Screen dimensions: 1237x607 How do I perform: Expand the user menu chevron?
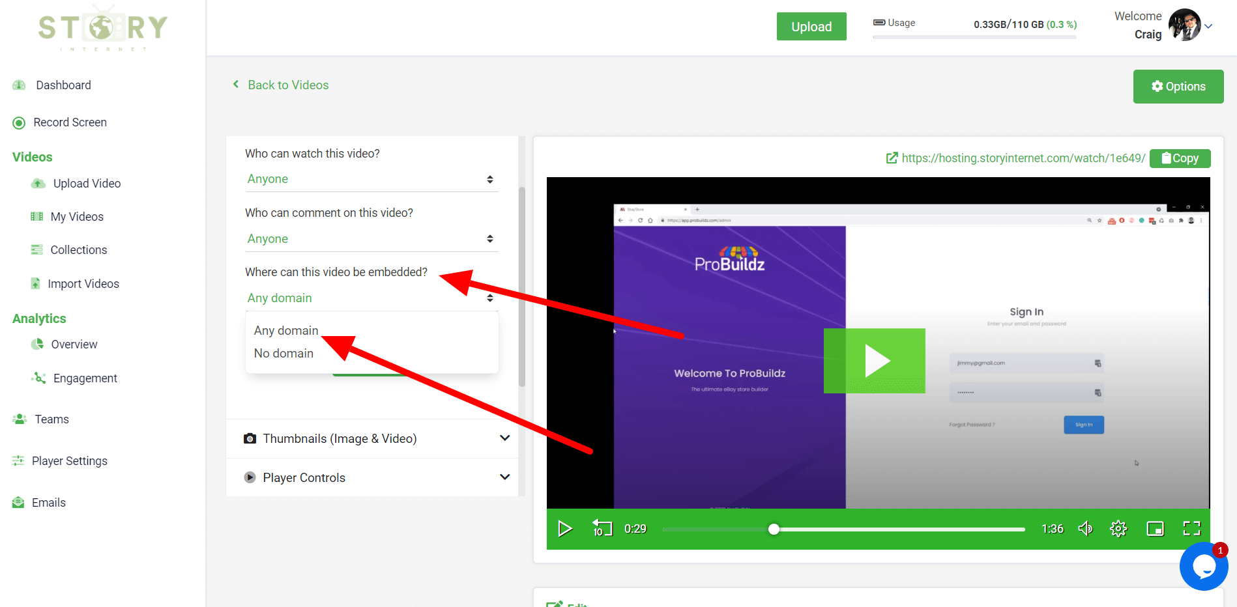coord(1208,27)
